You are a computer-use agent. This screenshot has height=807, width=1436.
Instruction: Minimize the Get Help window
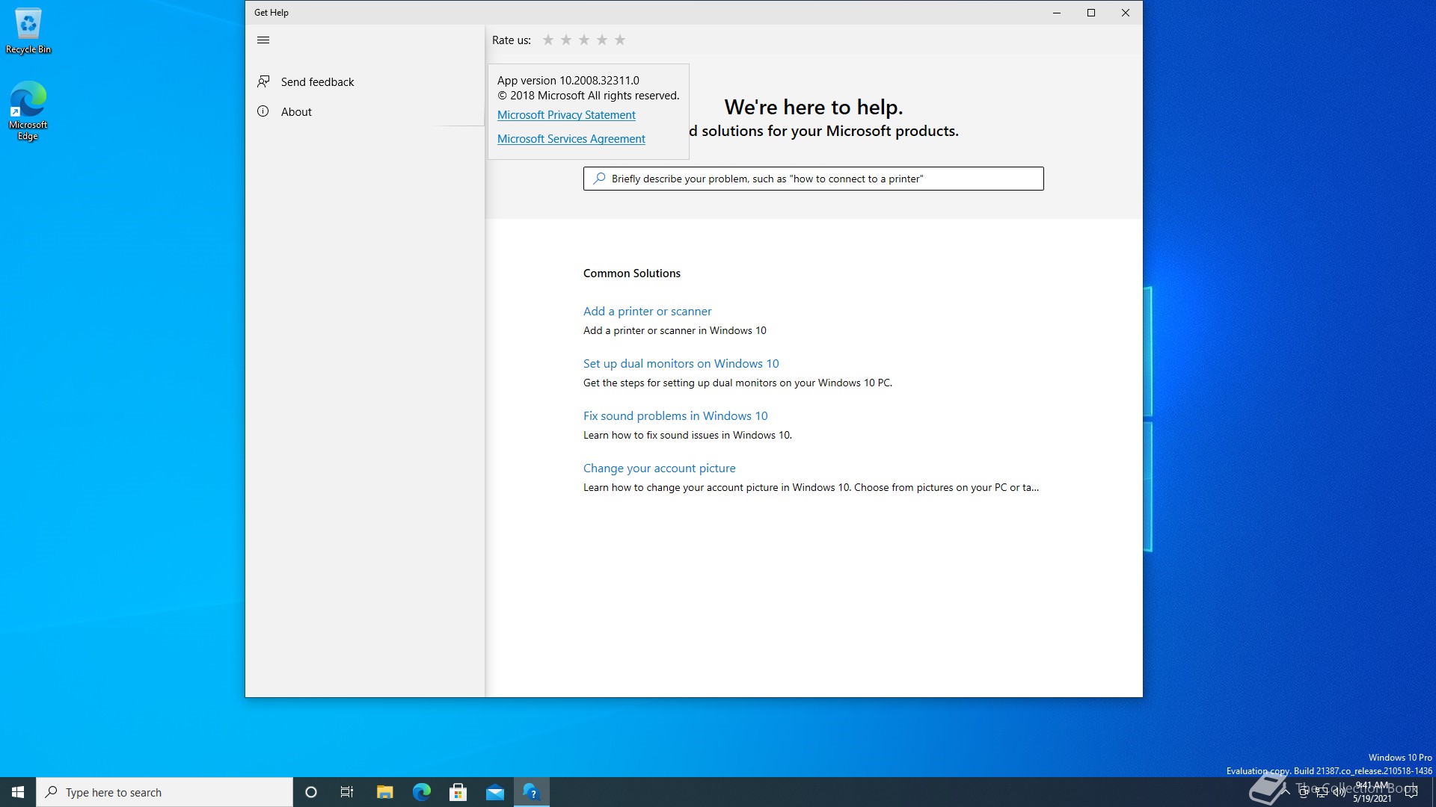[1057, 13]
